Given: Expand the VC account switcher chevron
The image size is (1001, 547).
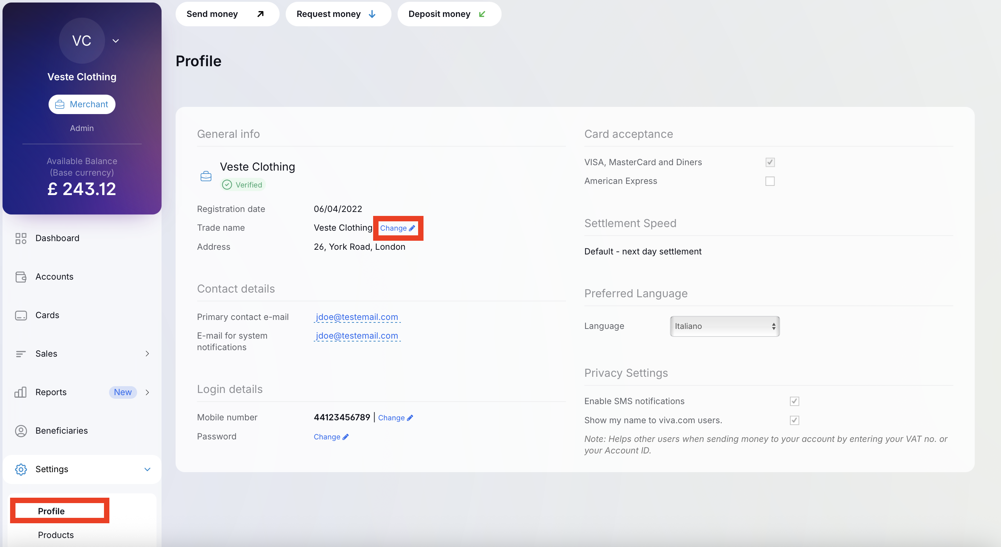Looking at the screenshot, I should pos(115,41).
